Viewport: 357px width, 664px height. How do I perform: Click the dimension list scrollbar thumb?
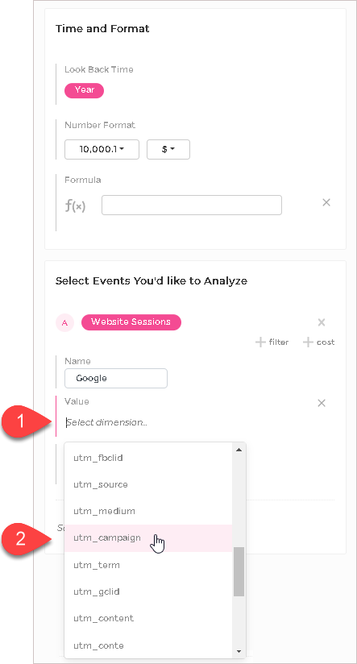click(239, 571)
